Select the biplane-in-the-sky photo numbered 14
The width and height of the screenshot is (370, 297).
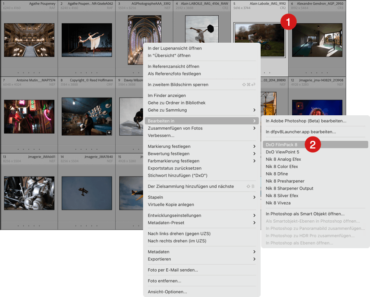[x=87, y=193]
